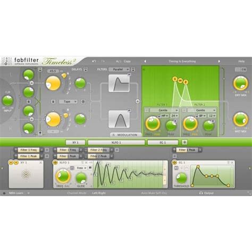Toggle the M badge on Filter 1 Peak knob
This screenshot has height=252, width=252.
tap(175, 121)
